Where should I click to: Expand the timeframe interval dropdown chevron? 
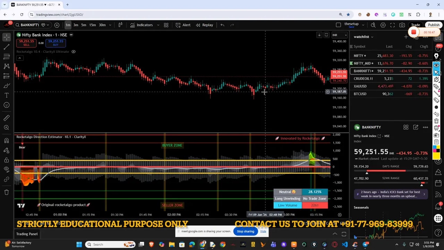[110, 25]
